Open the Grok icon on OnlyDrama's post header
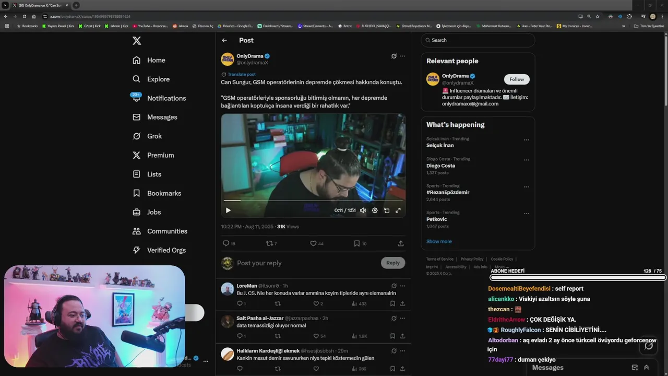668x376 pixels. (394, 56)
